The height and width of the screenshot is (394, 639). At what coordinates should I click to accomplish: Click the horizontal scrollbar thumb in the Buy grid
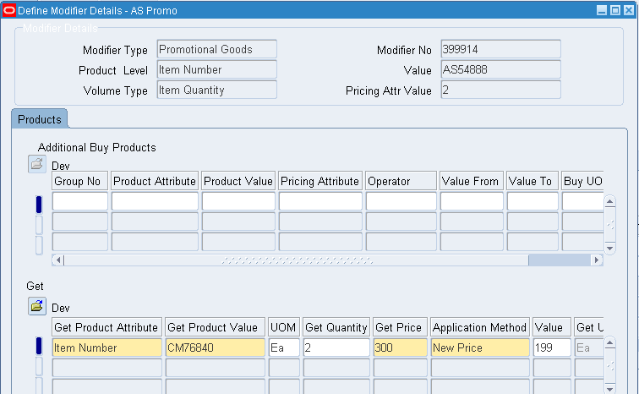[x=296, y=260]
